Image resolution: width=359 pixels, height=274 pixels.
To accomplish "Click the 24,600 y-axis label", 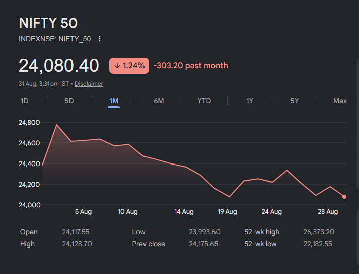I will pos(29,143).
